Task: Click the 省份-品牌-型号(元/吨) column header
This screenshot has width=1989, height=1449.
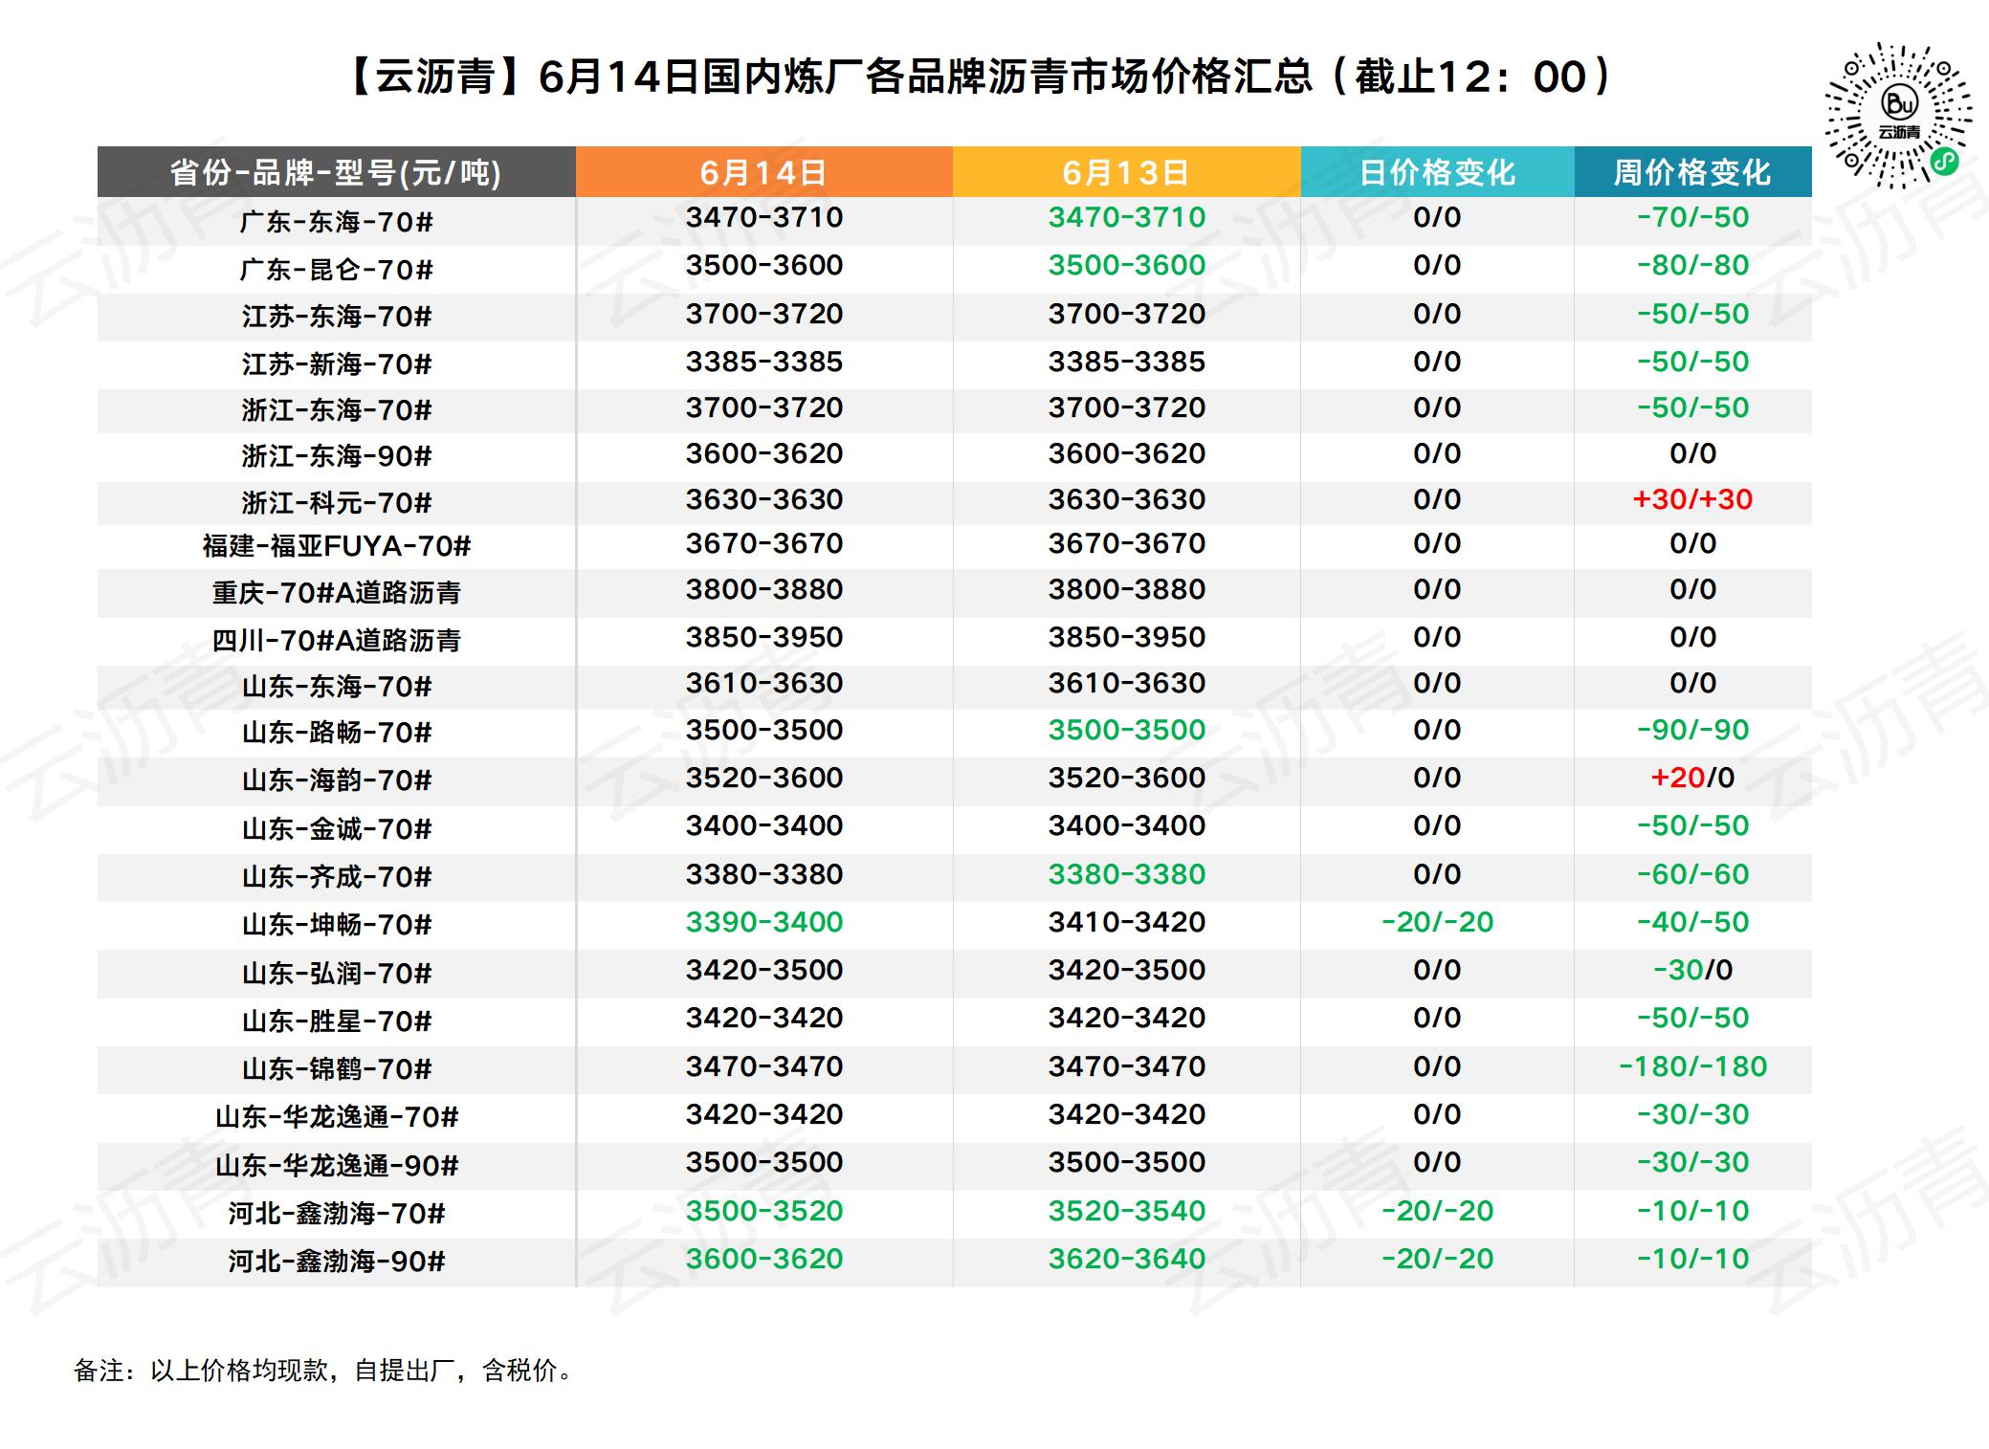Action: [x=336, y=172]
